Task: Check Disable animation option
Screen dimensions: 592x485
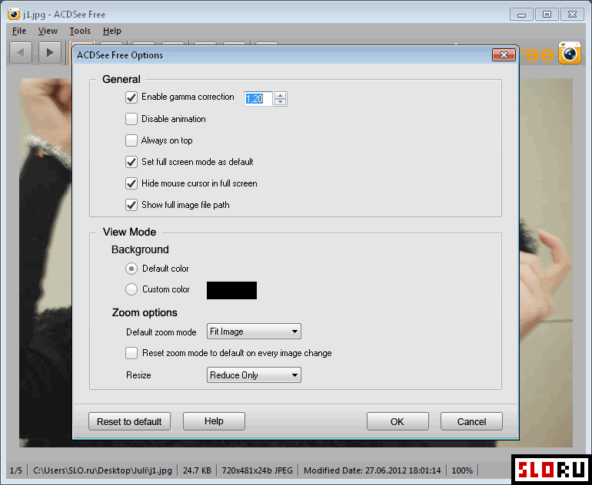Action: 131,119
